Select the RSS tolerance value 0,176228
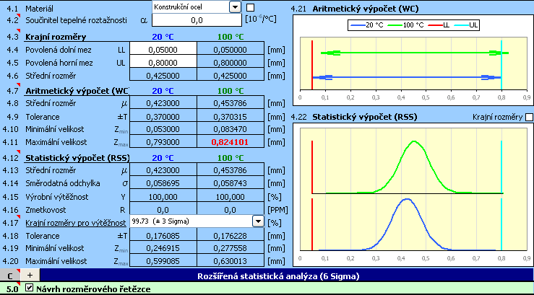This screenshot has width=534, height=295. pos(230,236)
